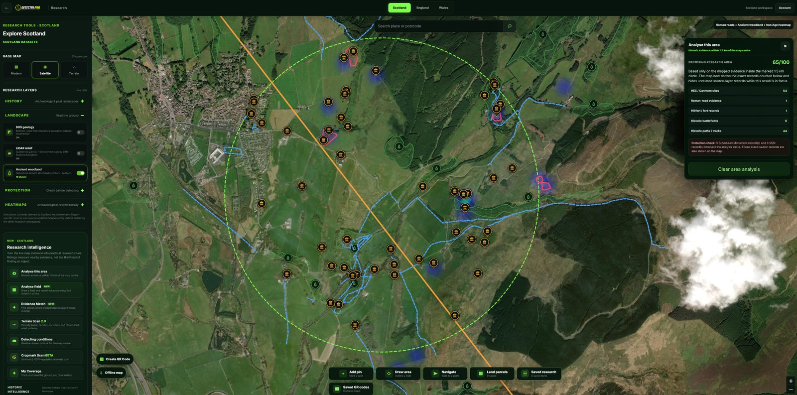Open the Account menu
Viewport: 797px width, 395px height.
tap(785, 7)
